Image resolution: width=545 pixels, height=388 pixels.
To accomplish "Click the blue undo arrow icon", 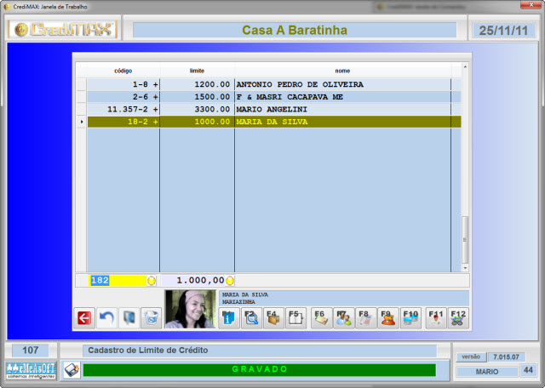I will point(106,317).
